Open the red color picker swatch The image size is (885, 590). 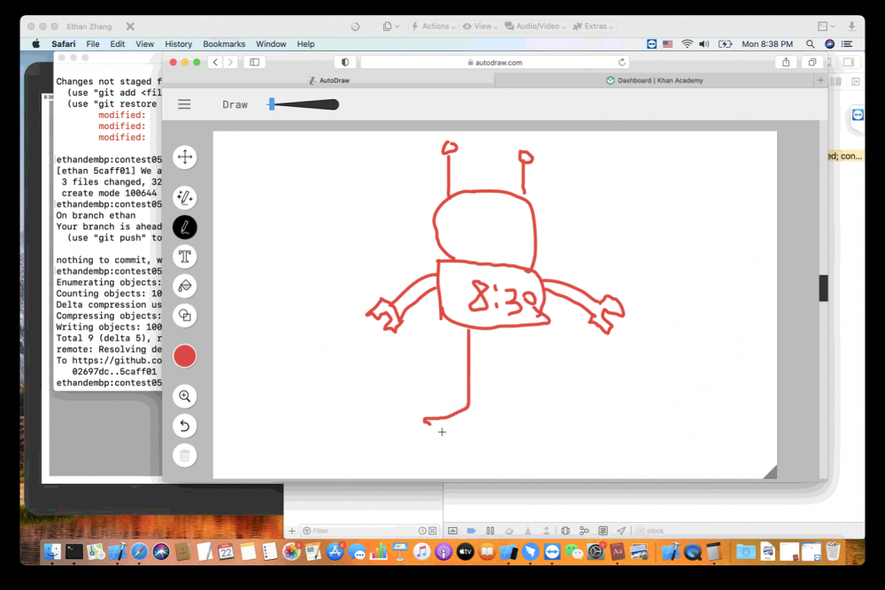[x=184, y=356]
